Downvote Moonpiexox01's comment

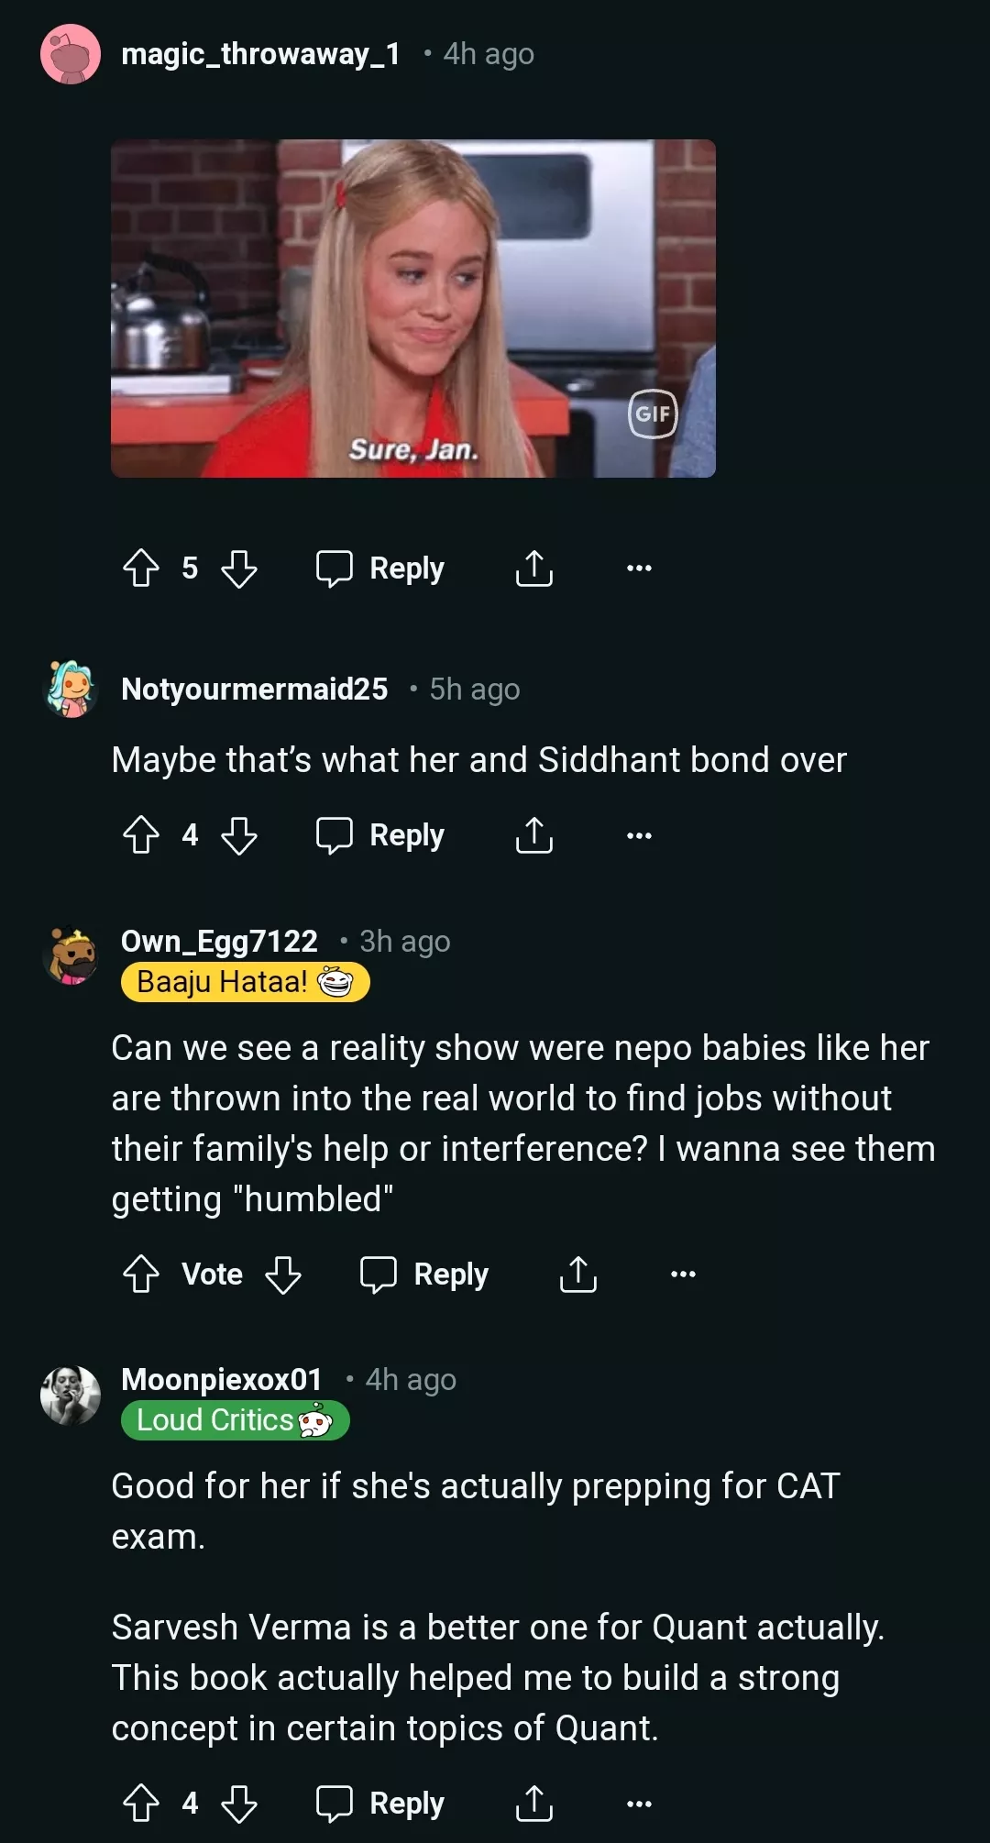click(x=239, y=1803)
